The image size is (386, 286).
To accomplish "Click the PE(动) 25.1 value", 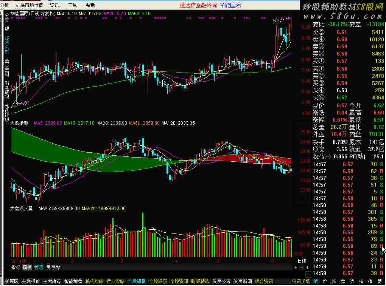I will [x=378, y=156].
